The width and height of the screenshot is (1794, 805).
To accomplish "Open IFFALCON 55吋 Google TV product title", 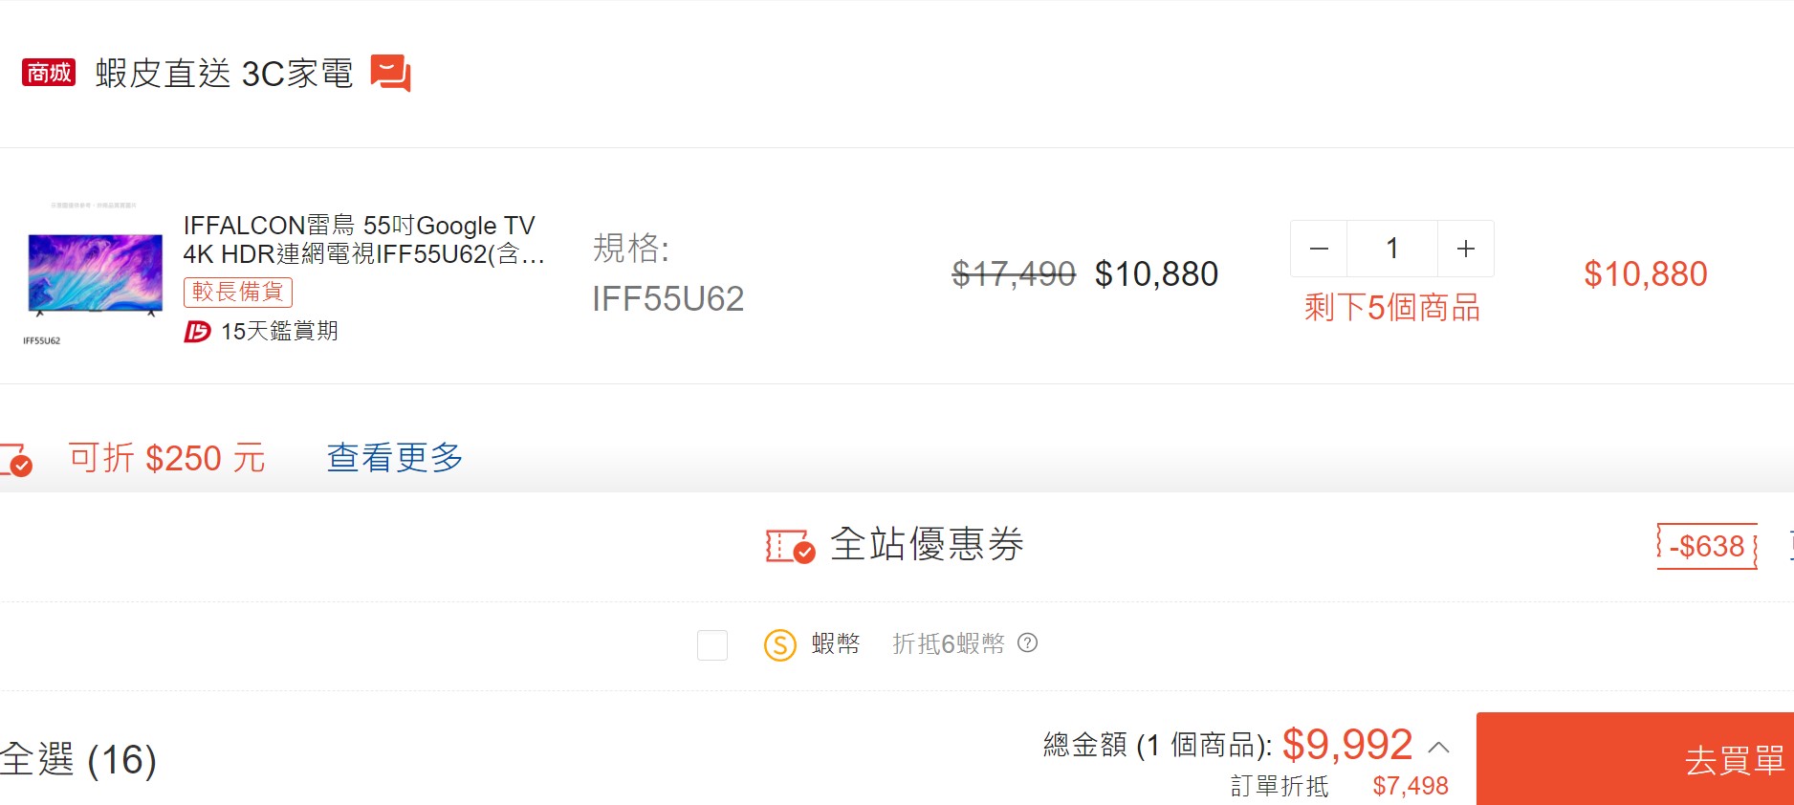I will [361, 239].
